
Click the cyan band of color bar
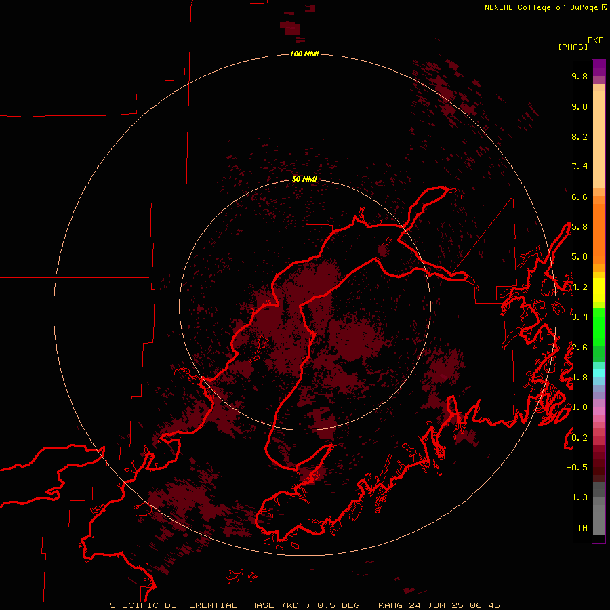pyautogui.click(x=598, y=372)
